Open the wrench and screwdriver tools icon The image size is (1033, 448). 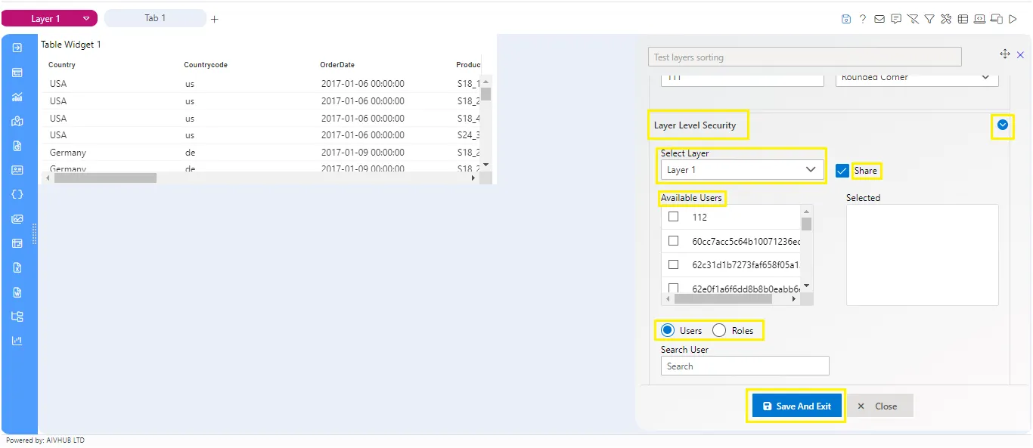tap(946, 19)
